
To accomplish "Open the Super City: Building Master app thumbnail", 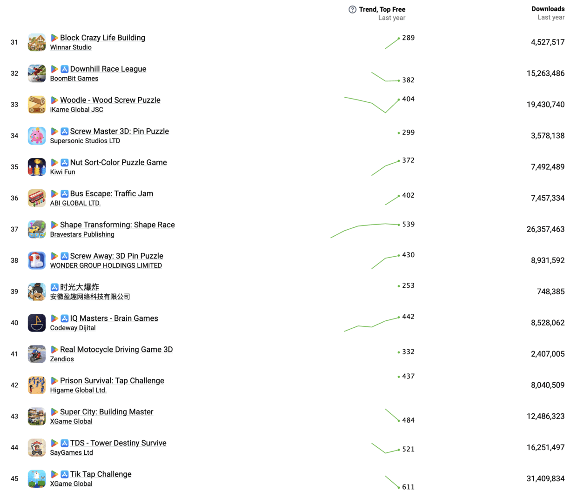I will pos(37,416).
